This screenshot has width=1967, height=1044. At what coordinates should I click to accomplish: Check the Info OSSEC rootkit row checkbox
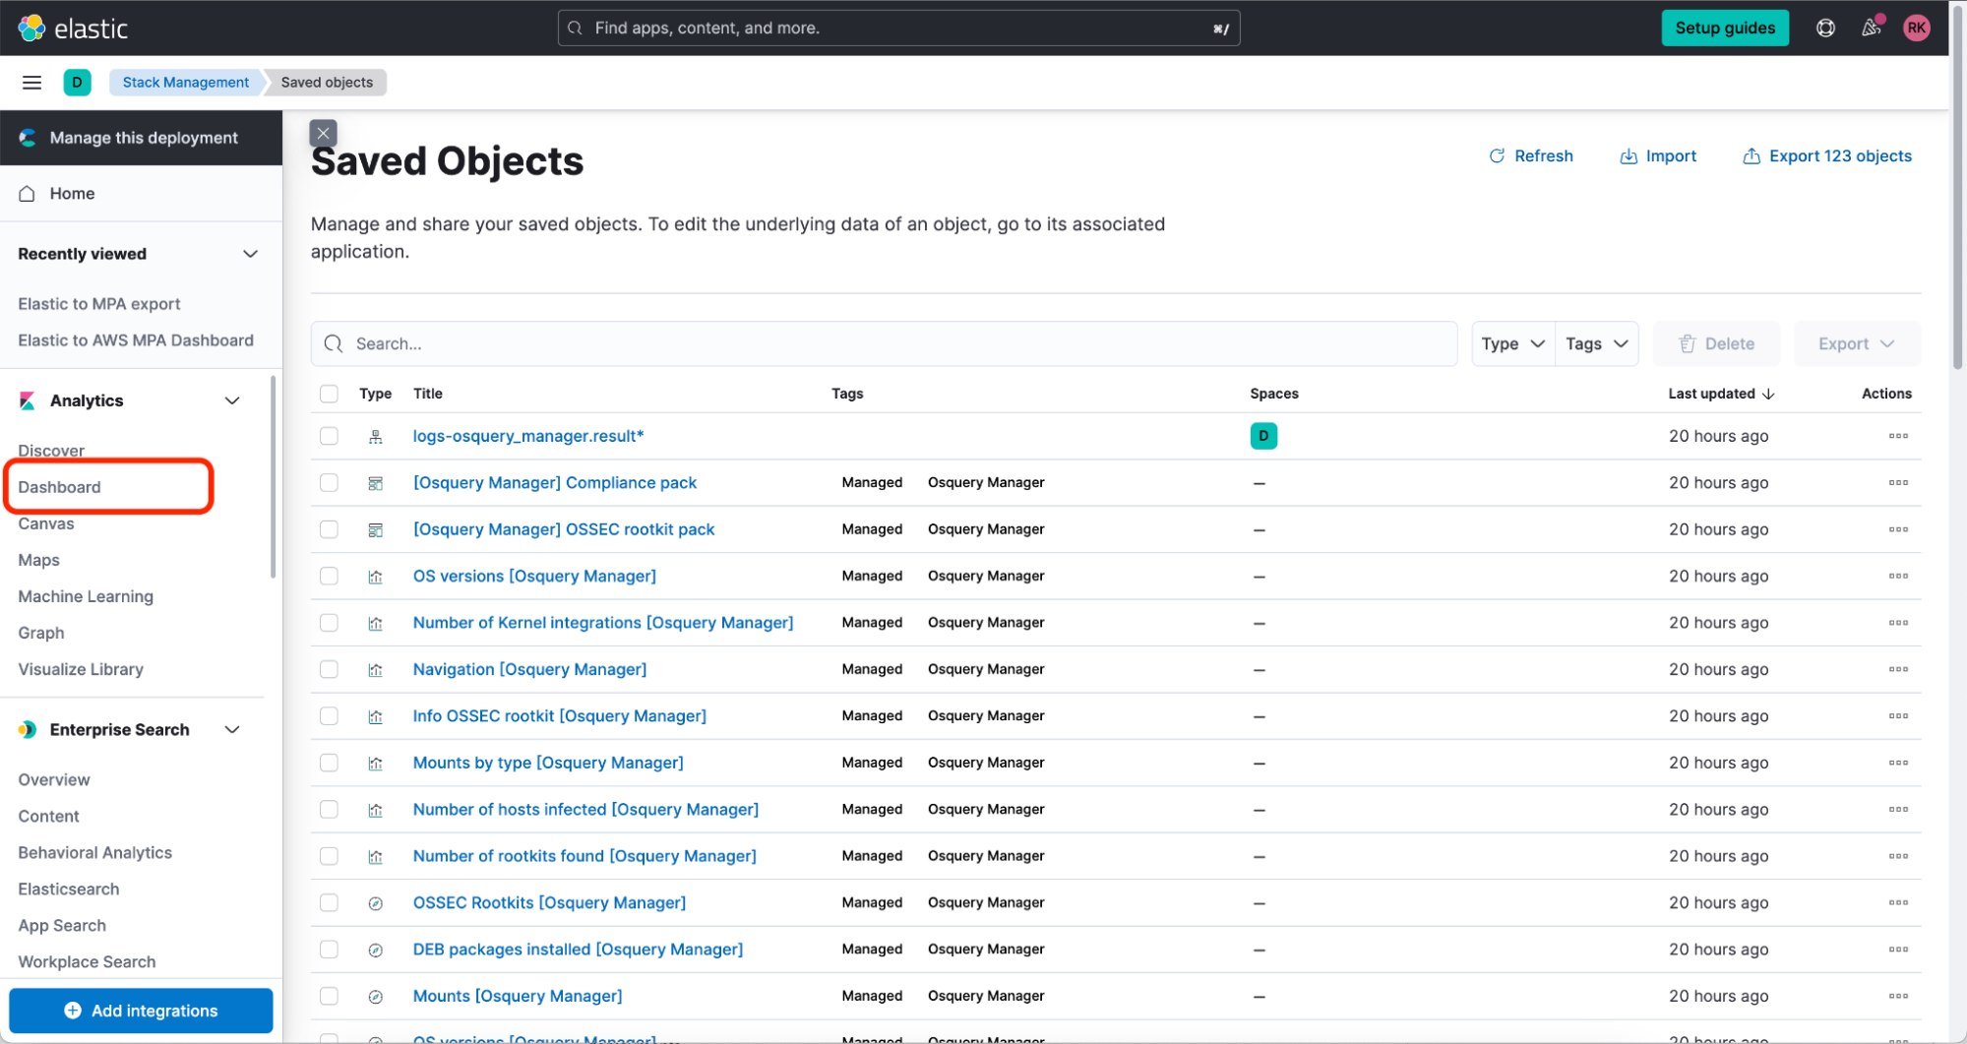click(329, 716)
